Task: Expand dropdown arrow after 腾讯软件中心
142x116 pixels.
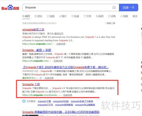Action: coord(37,78)
